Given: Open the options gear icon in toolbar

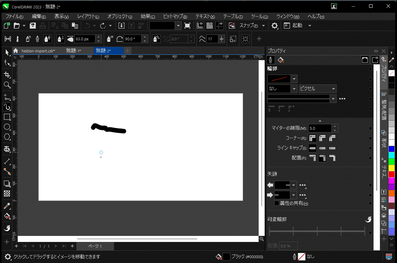Looking at the screenshot, I should point(274,26).
